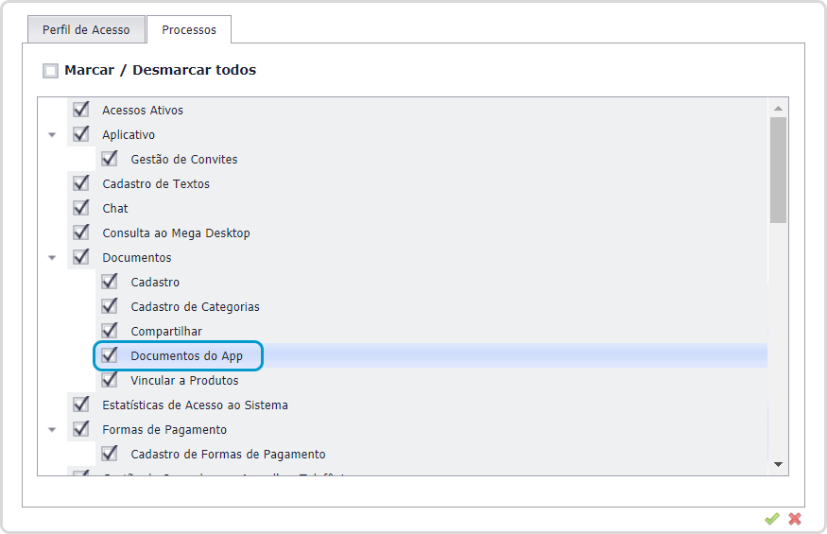This screenshot has width=827, height=534.
Task: Toggle the Marcar / Desmarcar todos checkbox
Action: 50,71
